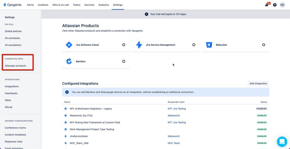Open the help question mark icon

tap(275, 5)
